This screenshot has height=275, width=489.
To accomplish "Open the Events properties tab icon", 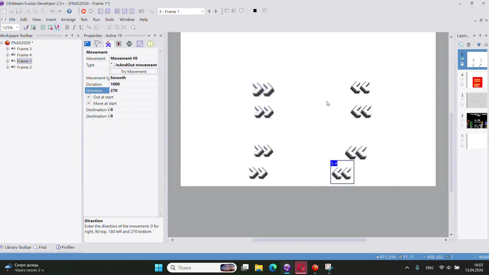I will click(x=140, y=43).
